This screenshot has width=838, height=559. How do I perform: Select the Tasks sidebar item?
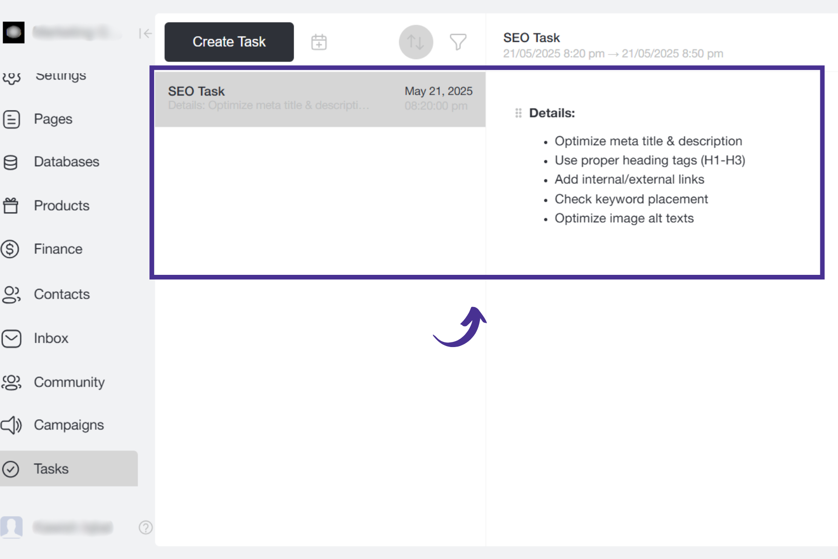pos(51,469)
